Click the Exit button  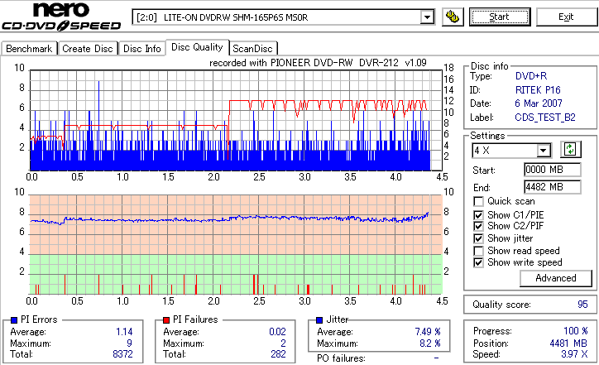click(566, 17)
